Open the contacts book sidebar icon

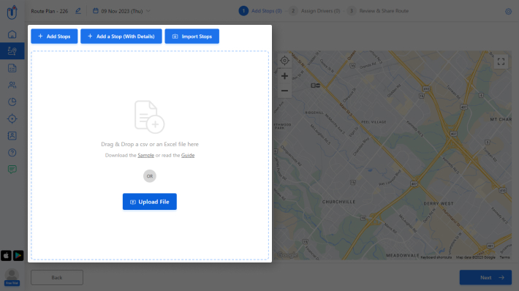pos(12,136)
